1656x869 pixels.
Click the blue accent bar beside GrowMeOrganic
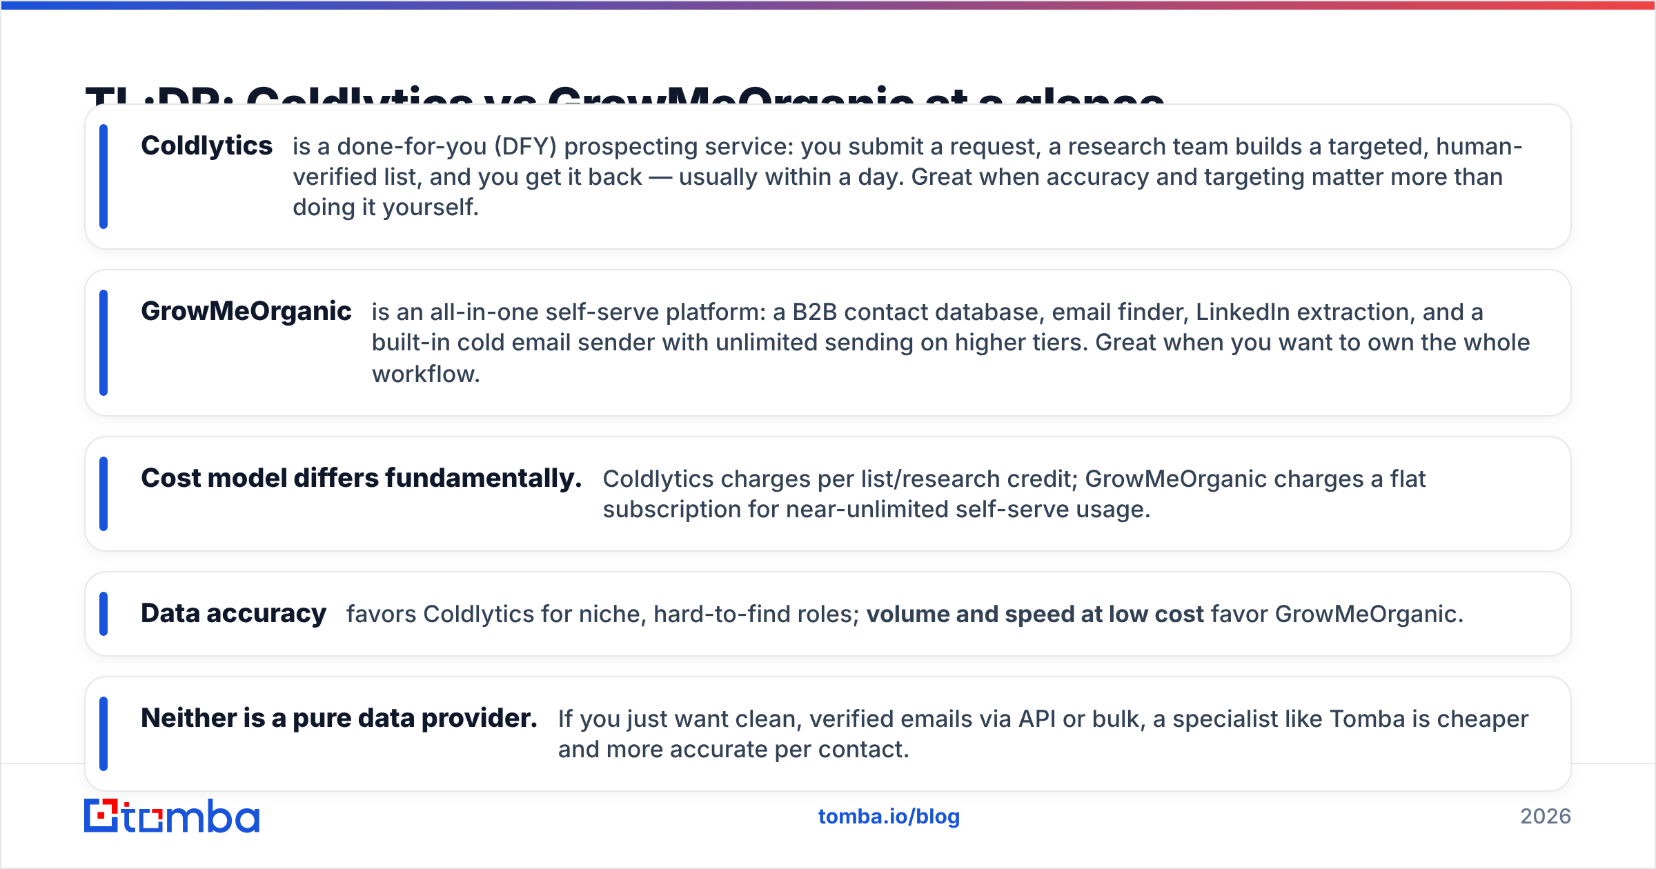pos(103,343)
